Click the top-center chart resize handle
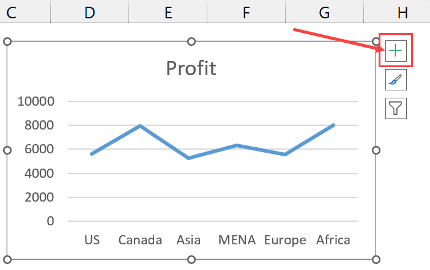Viewport: 430px width, 270px height. [x=191, y=42]
